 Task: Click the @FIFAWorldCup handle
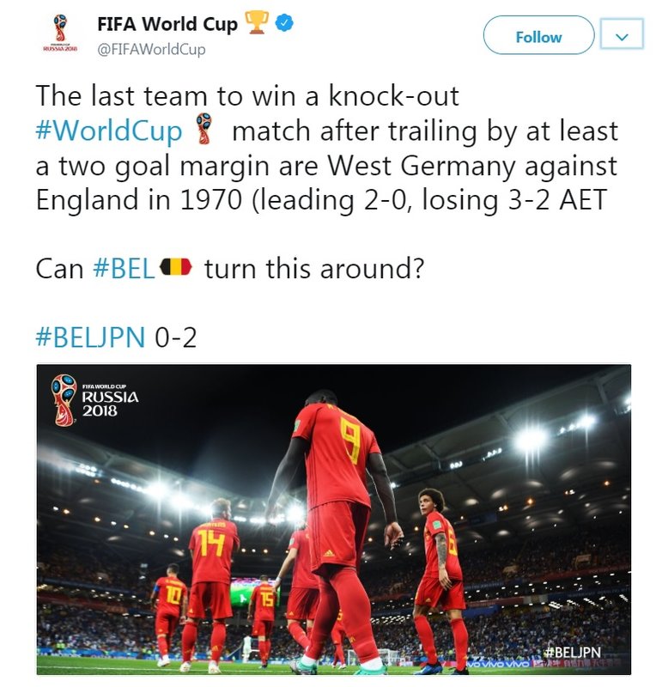tap(151, 49)
